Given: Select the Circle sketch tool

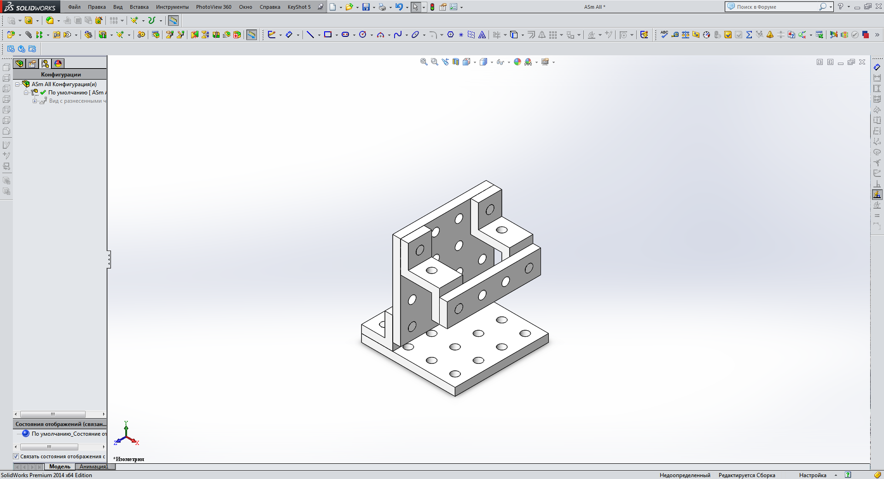Looking at the screenshot, I should [x=363, y=35].
